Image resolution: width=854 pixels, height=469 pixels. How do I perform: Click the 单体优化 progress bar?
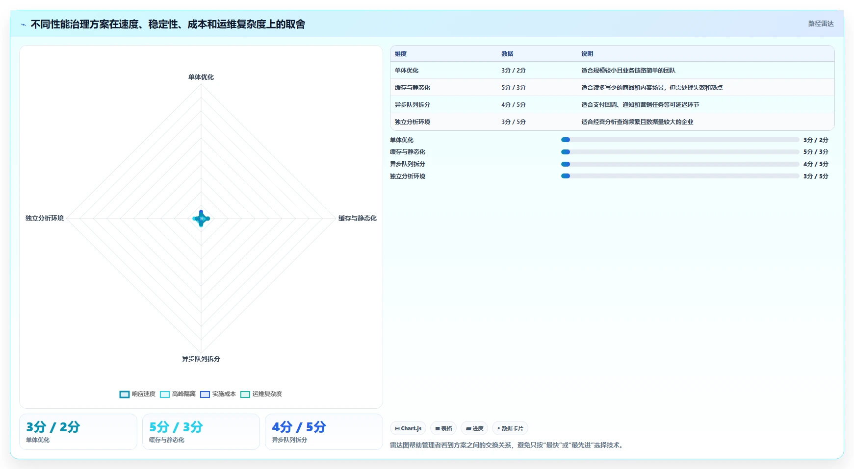click(680, 140)
